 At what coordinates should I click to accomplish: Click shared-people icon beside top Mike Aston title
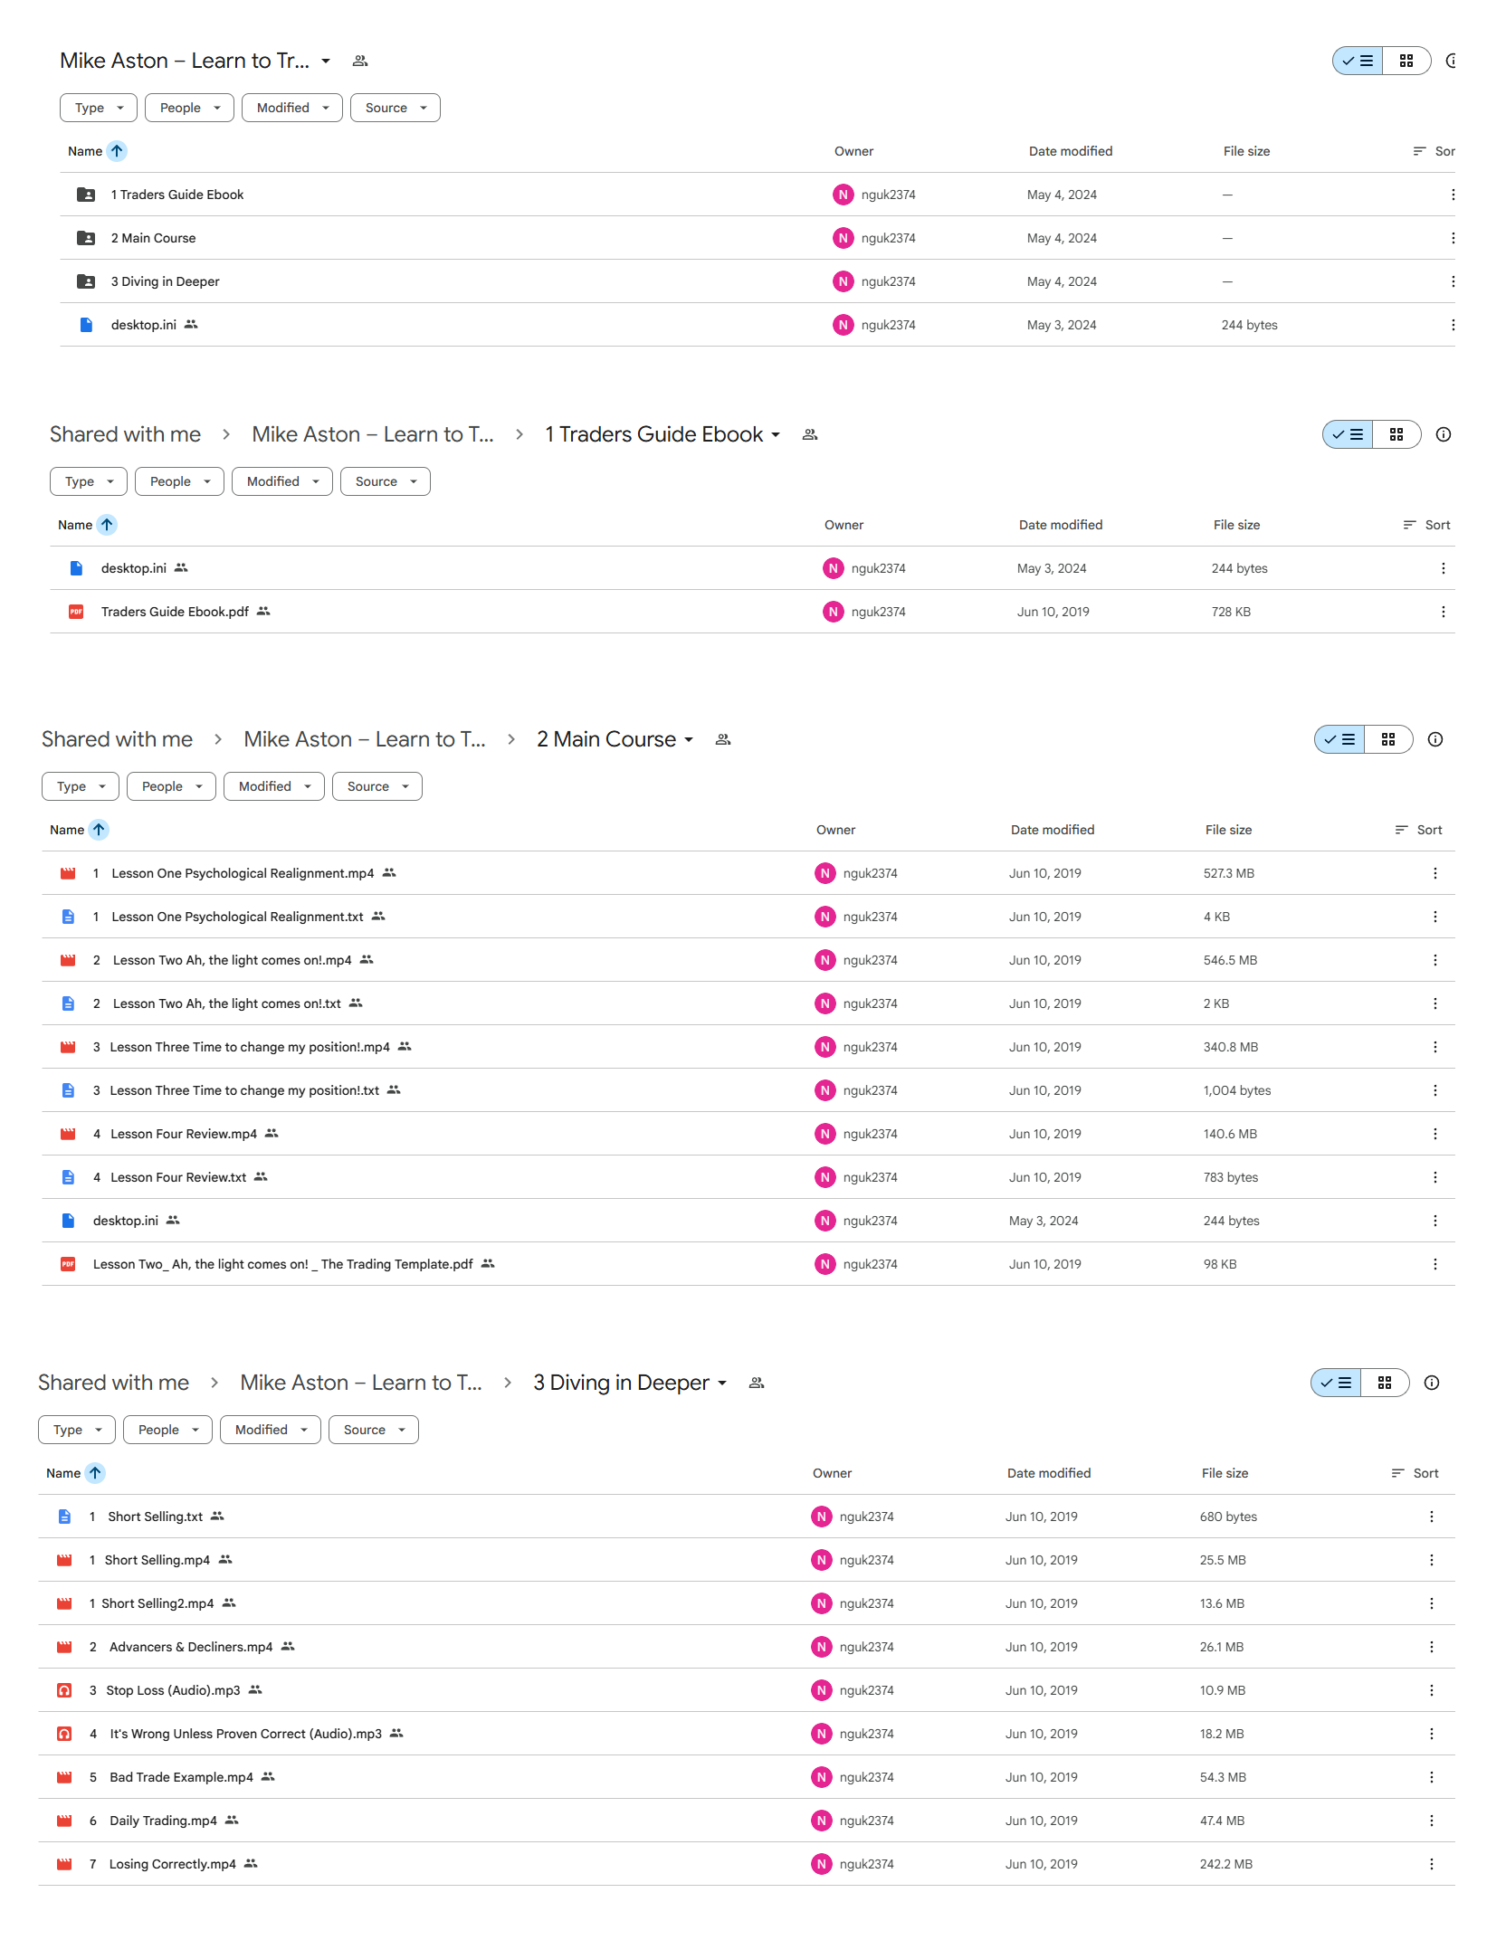pos(360,61)
